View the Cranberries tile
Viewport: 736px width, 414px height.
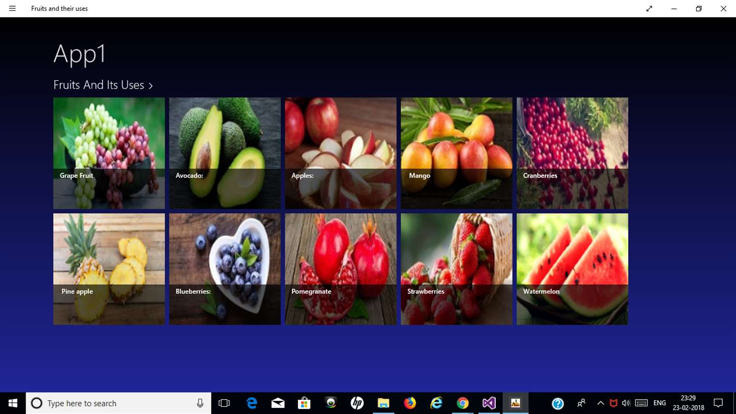572,153
